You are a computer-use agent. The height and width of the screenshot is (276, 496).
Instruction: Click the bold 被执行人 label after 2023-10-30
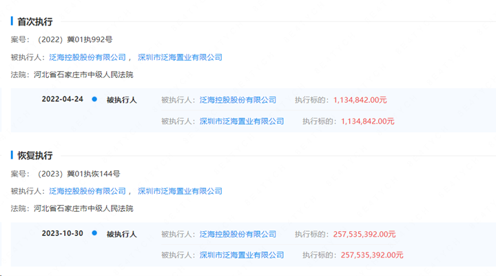tap(121, 234)
